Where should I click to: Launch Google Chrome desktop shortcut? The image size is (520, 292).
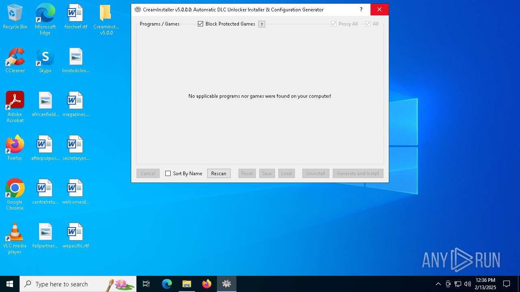[15, 195]
